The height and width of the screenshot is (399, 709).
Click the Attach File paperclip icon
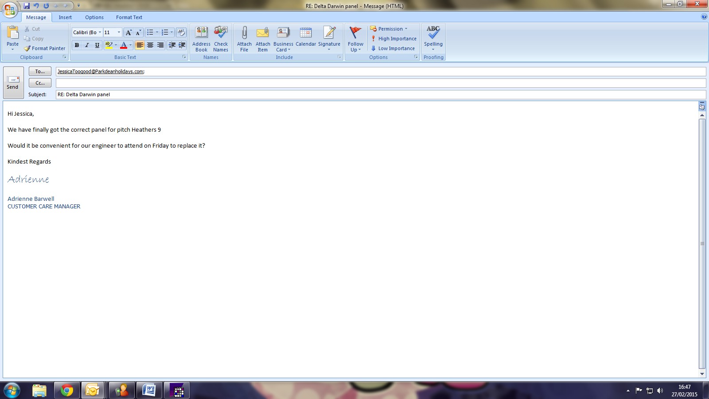pyautogui.click(x=244, y=33)
